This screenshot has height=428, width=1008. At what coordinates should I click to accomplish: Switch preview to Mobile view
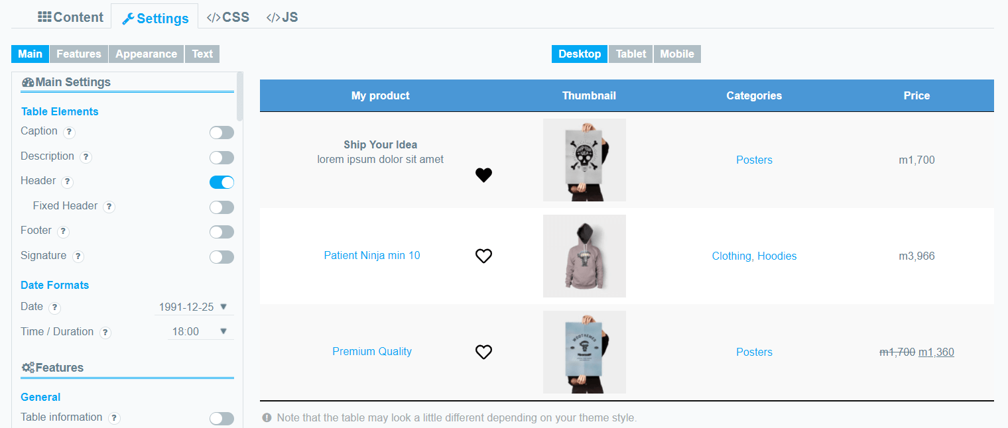pos(677,54)
